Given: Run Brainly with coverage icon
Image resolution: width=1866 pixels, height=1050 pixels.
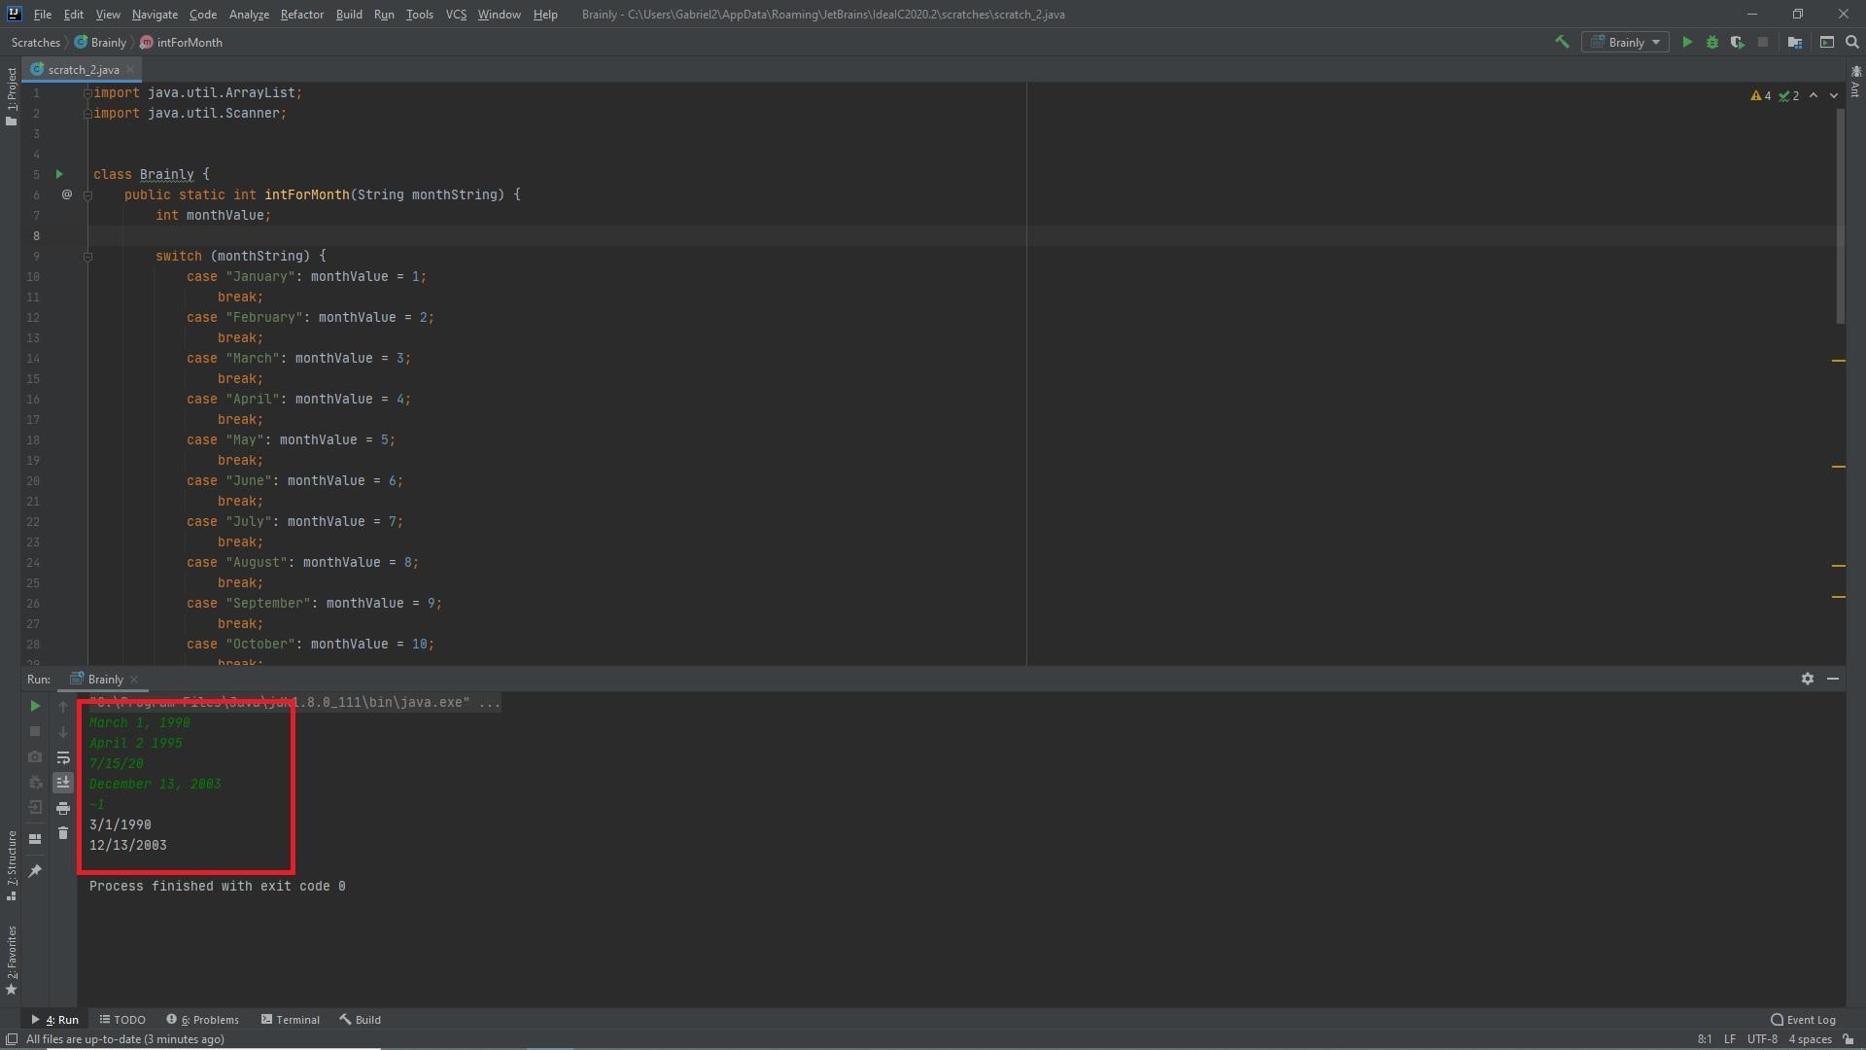Looking at the screenshot, I should 1737,42.
